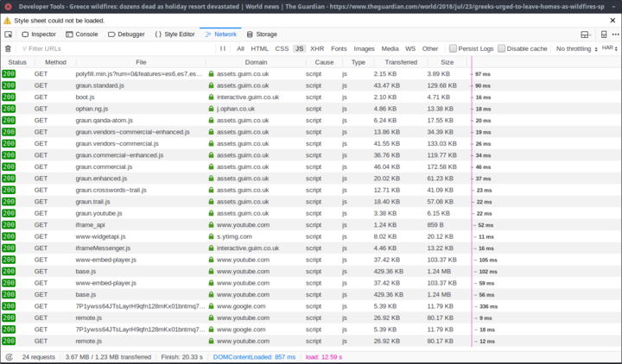Open the HAR export dropdown
This screenshot has height=364, width=622.
pos(609,49)
